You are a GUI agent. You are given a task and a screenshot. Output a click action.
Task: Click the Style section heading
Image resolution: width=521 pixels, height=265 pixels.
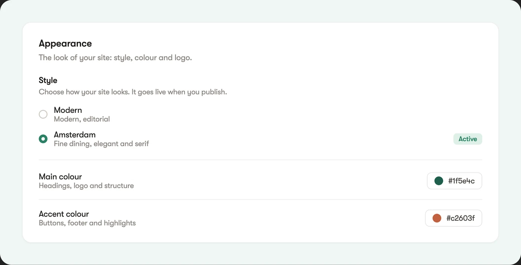click(x=48, y=80)
